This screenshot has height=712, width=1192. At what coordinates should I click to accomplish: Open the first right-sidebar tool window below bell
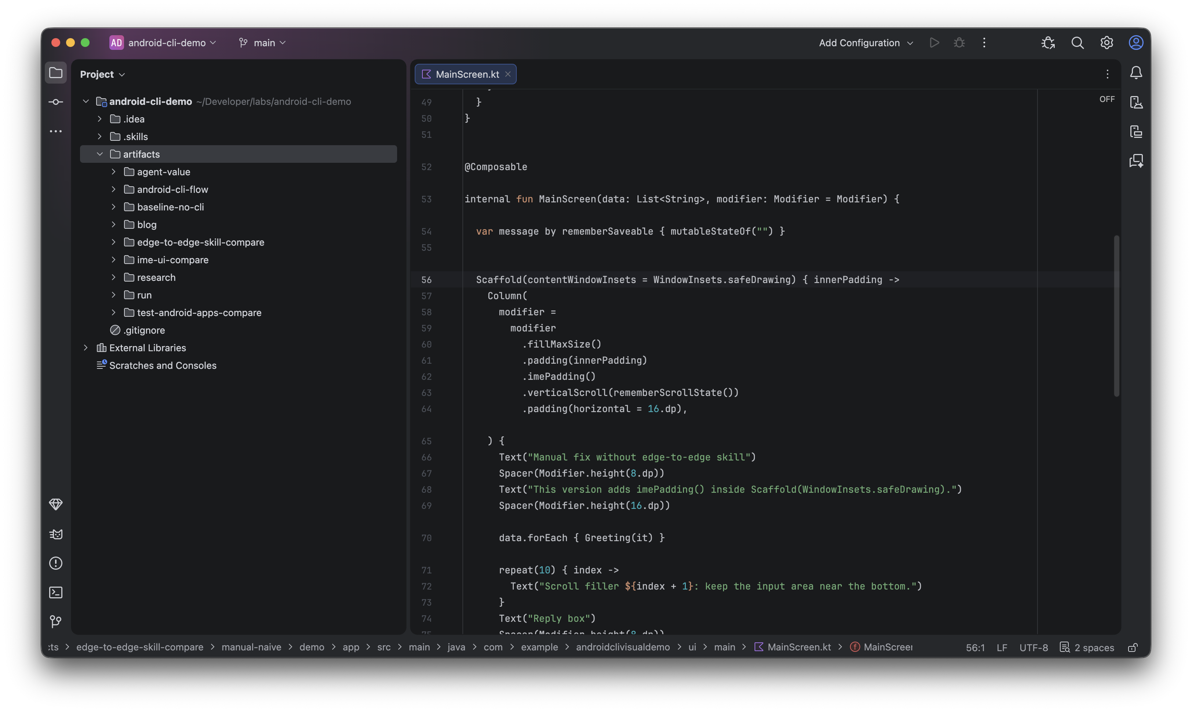point(1136,102)
